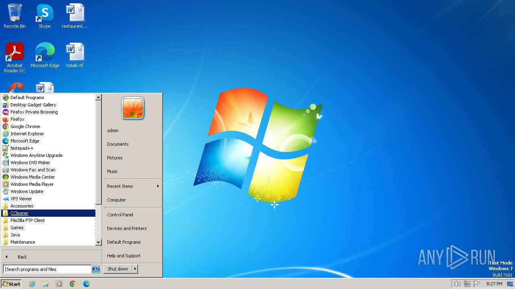Image resolution: width=515 pixels, height=289 pixels.
Task: Click the network tray icon
Action: click(467, 284)
